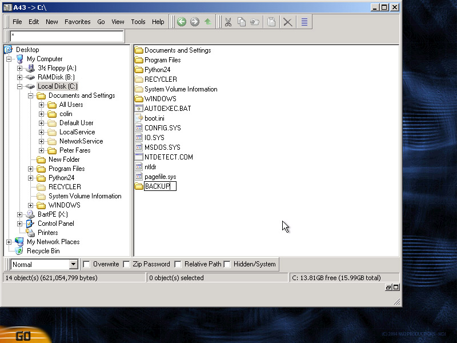This screenshot has height=343, width=457.
Task: Click the AUTOEXEC.BAT file icon
Action: [139, 108]
